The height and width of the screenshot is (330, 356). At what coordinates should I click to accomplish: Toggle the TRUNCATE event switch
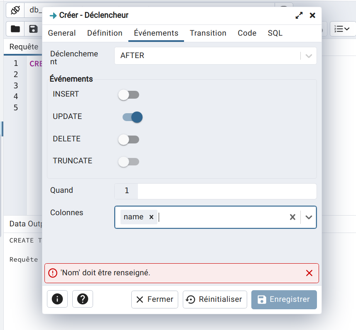coord(129,162)
